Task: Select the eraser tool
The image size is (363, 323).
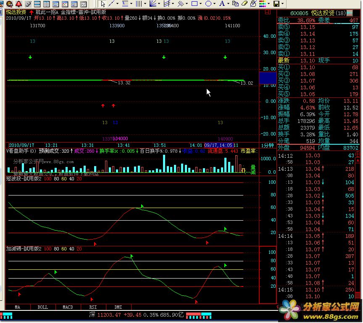Action: coord(245,3)
